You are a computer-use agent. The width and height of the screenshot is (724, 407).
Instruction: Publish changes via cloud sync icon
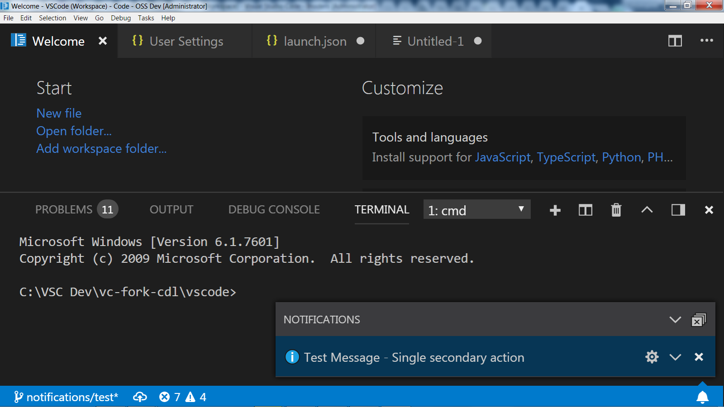coord(140,397)
